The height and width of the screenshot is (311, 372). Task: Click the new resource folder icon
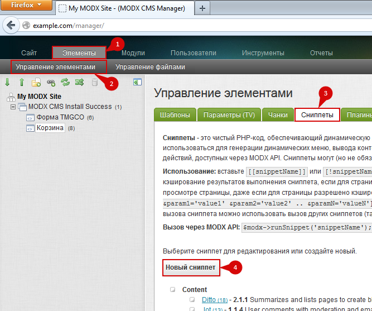[36, 82]
